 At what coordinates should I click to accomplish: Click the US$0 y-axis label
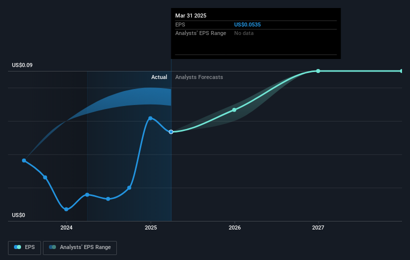pyautogui.click(x=18, y=215)
